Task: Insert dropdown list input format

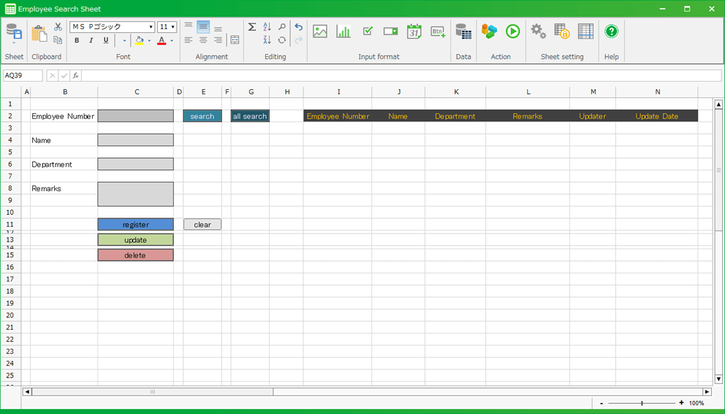Action: 391,32
